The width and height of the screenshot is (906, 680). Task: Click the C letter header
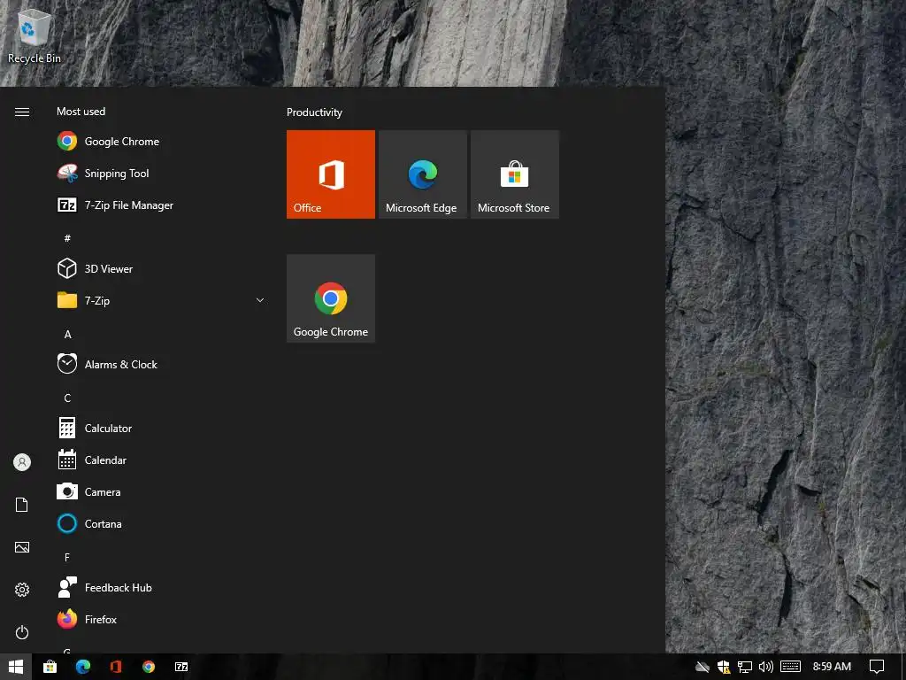pyautogui.click(x=67, y=398)
